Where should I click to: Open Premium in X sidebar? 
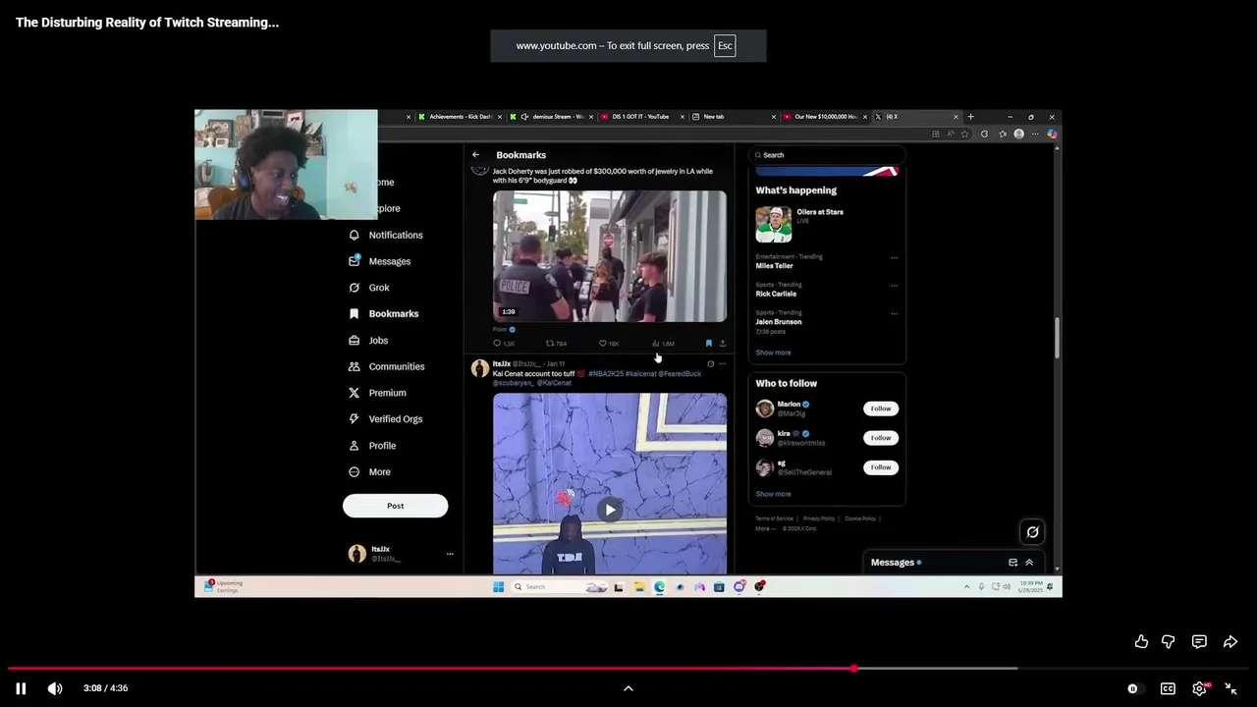[x=377, y=393]
